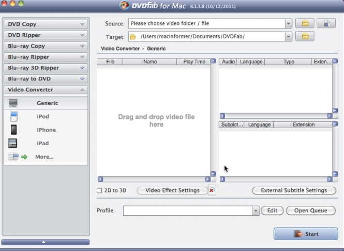Viewport: 344px width, 251px height.
Task: Click the Extension column header in subpicture list
Action: coord(303,125)
